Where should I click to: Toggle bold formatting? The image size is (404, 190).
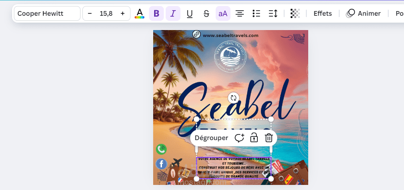[x=156, y=13]
